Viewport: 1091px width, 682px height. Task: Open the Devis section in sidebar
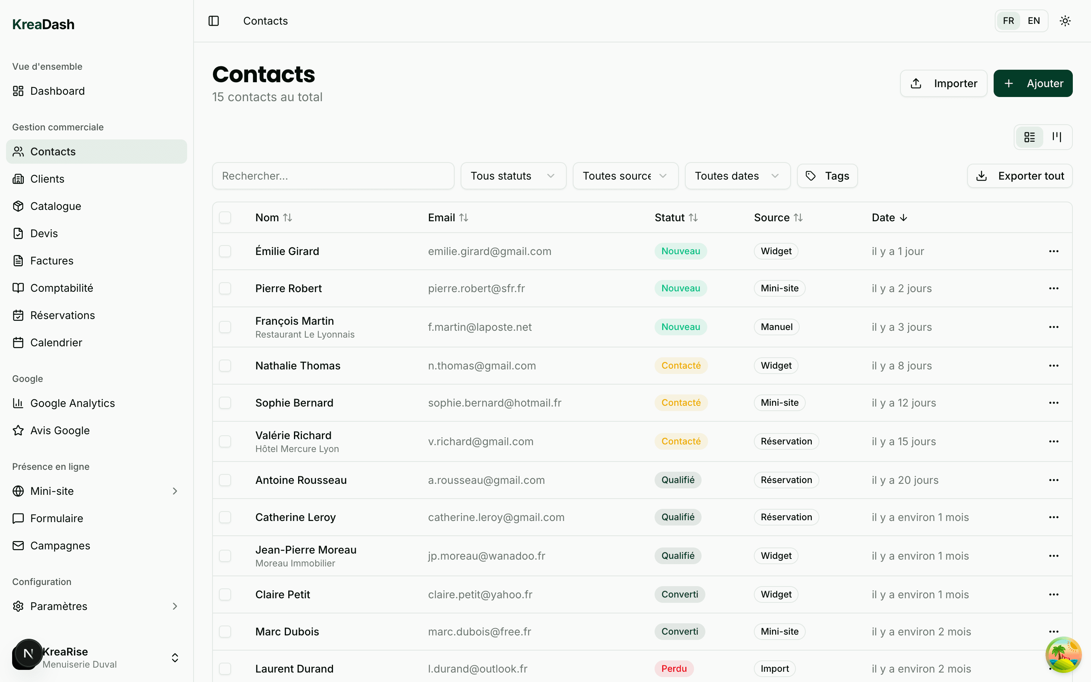click(44, 233)
